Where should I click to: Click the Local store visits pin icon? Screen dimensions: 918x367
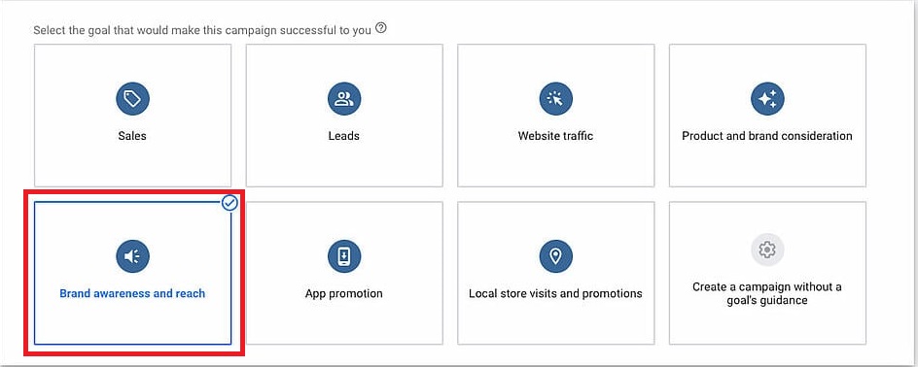coord(555,256)
